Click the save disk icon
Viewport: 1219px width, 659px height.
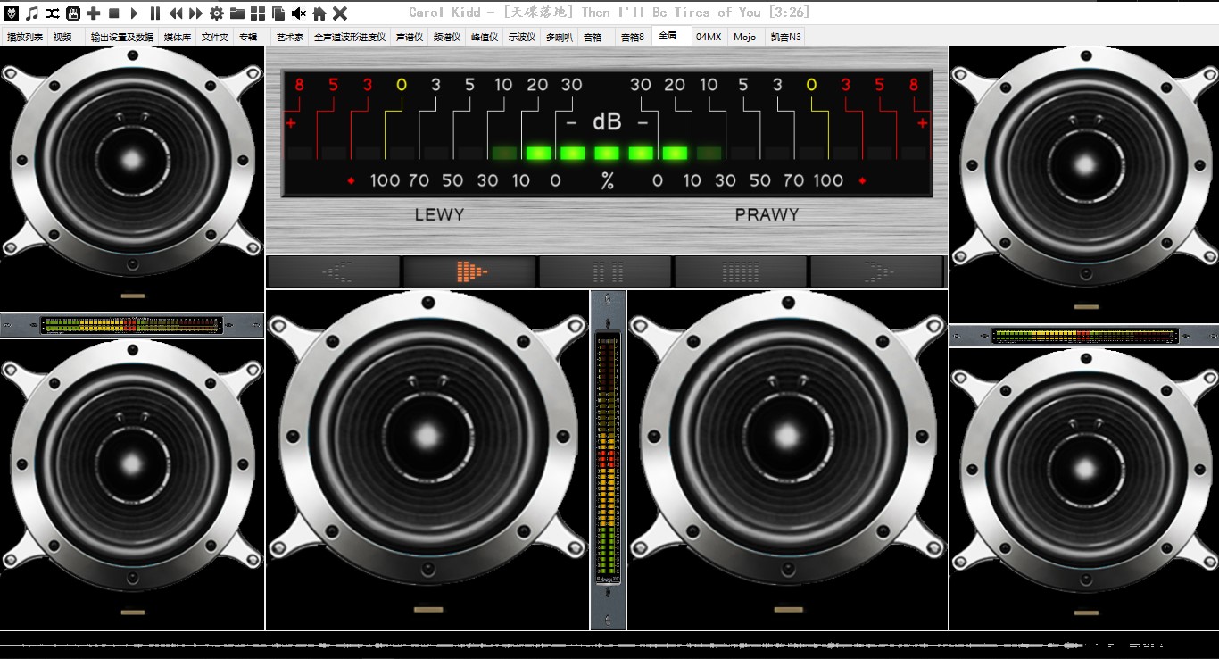[73, 13]
